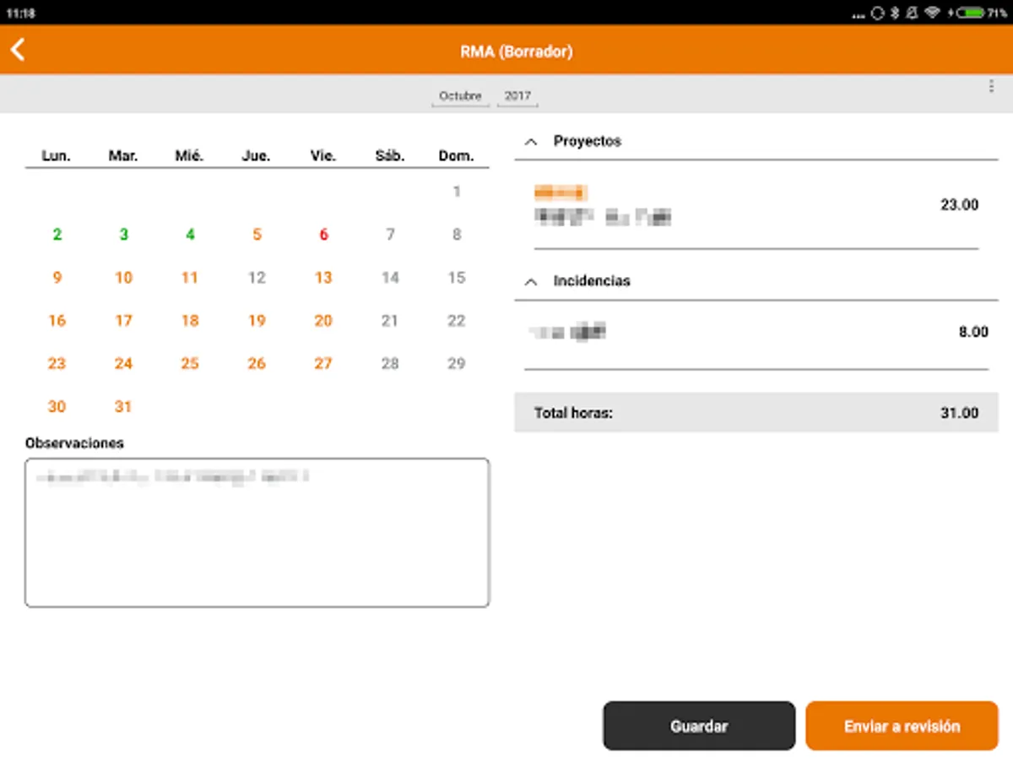The width and height of the screenshot is (1013, 760).
Task: Select day 8 in the calendar
Action: pos(457,235)
